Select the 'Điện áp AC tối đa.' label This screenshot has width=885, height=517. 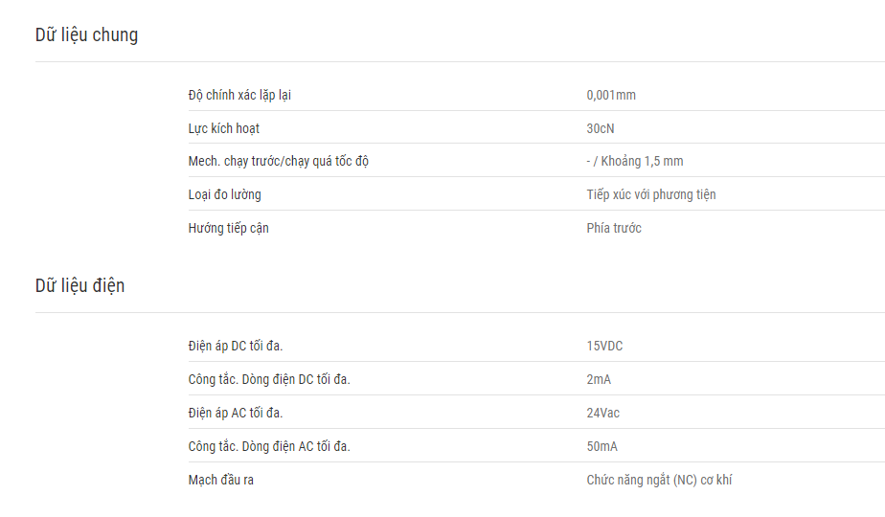[236, 413]
